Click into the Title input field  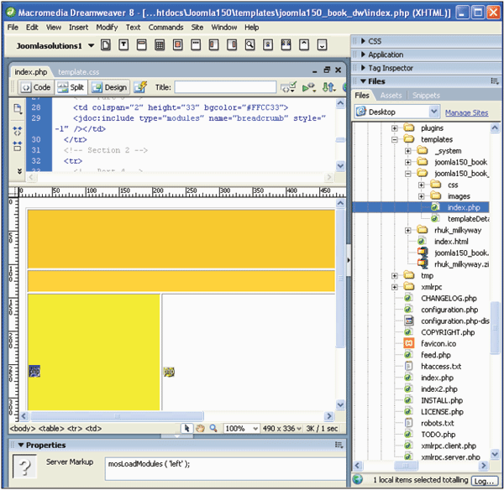click(x=225, y=87)
